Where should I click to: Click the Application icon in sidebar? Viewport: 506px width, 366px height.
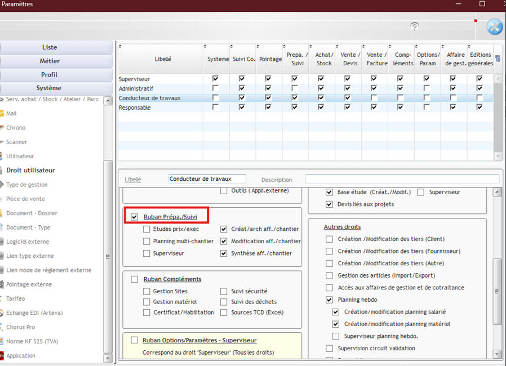click(2, 356)
